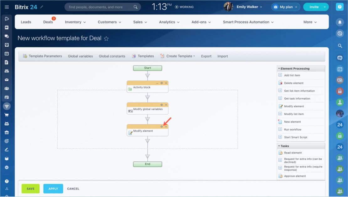Open the Deals tab
Image resolution: width=348 pixels, height=197 pixels.
pyautogui.click(x=48, y=22)
